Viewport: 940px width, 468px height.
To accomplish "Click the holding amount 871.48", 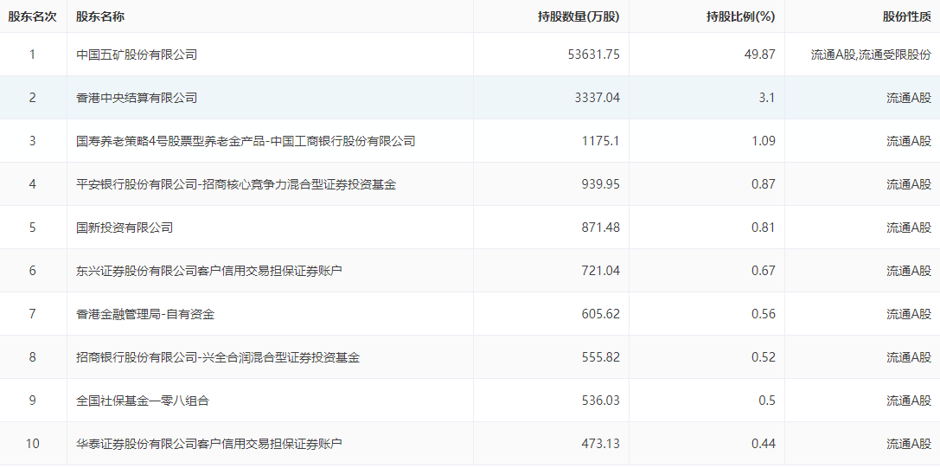I will click(601, 228).
